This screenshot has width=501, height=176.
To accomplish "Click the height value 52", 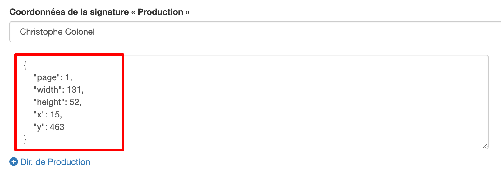I will (74, 102).
